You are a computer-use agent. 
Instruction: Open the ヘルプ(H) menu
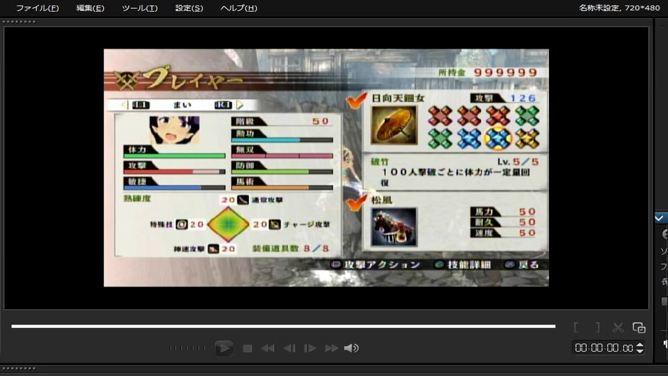pos(239,8)
